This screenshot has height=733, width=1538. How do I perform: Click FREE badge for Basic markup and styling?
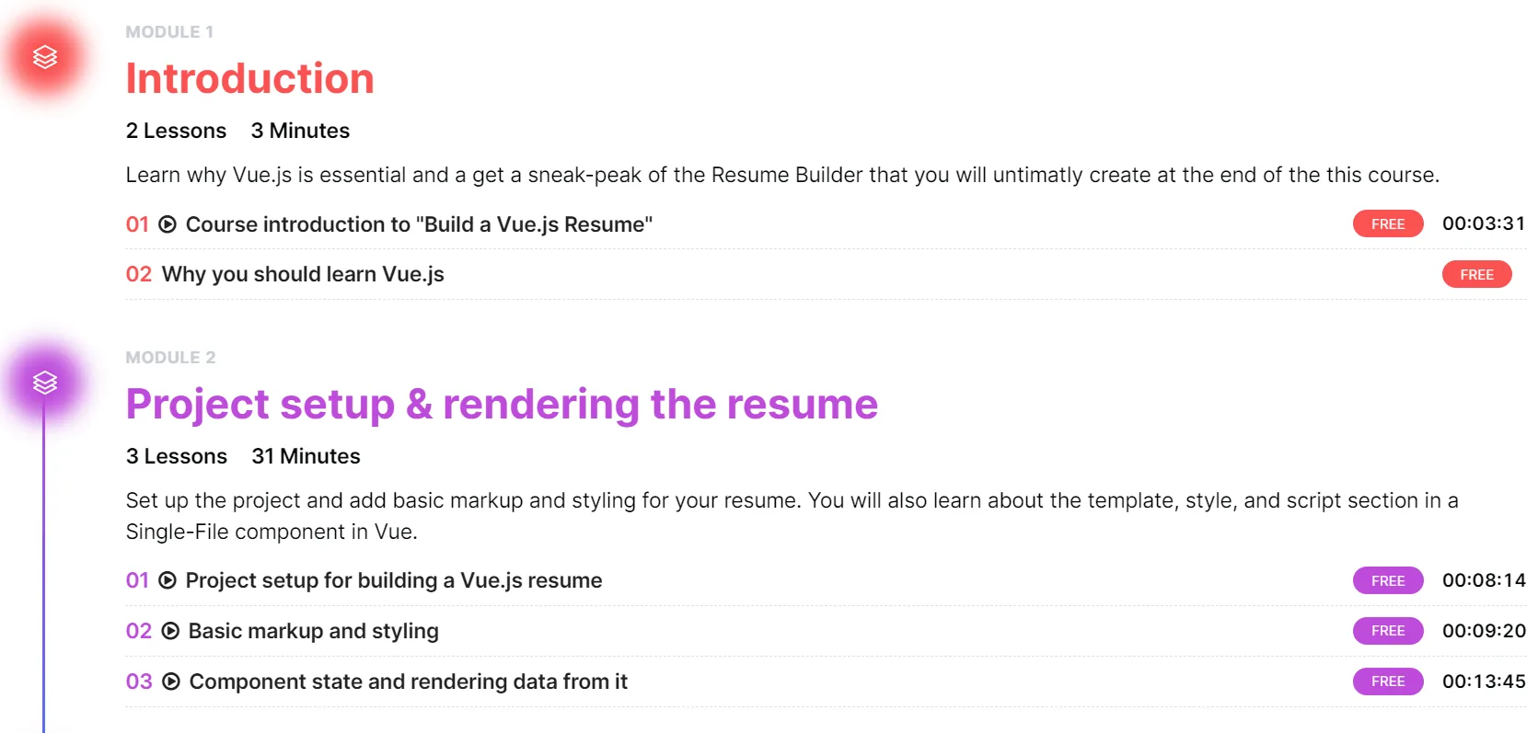point(1388,631)
